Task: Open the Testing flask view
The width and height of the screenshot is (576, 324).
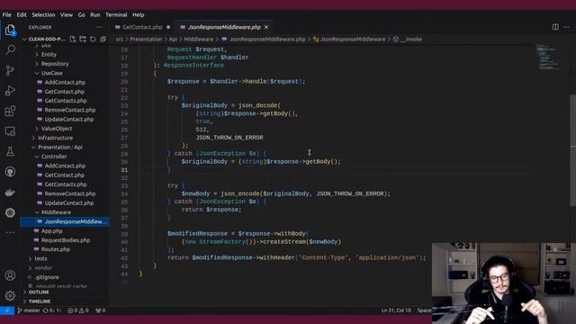Action: pos(10,151)
